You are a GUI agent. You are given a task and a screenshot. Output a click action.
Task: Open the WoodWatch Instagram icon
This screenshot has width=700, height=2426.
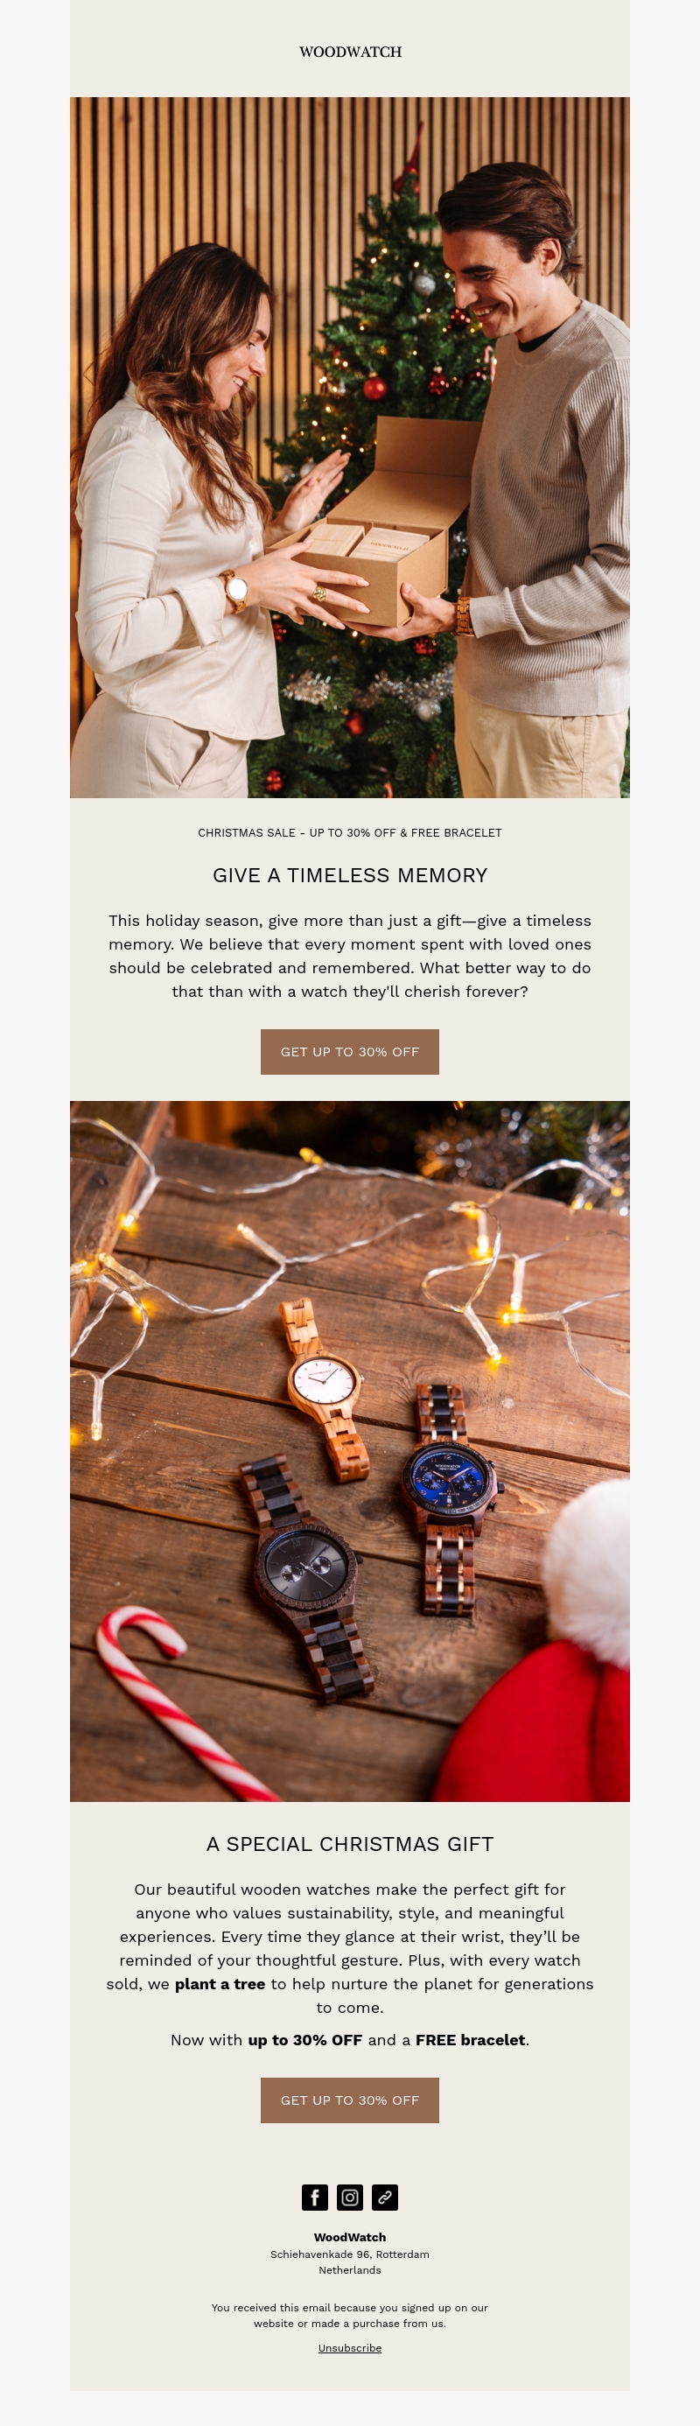click(349, 2198)
